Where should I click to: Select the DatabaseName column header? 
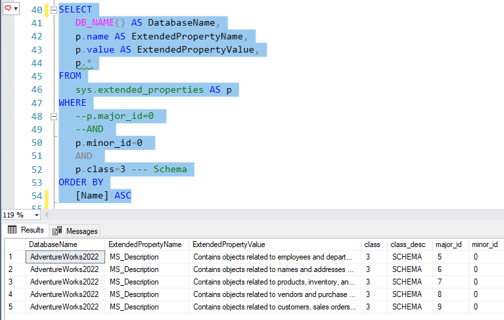(65, 244)
